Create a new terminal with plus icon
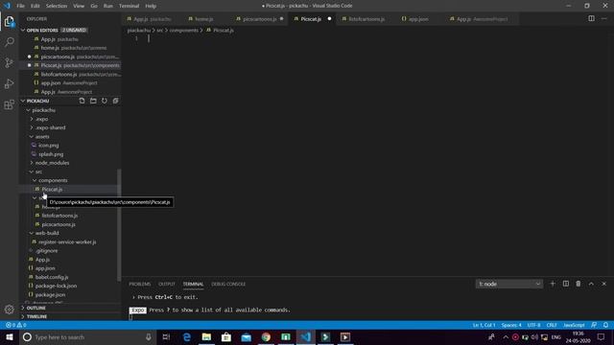 click(x=553, y=284)
